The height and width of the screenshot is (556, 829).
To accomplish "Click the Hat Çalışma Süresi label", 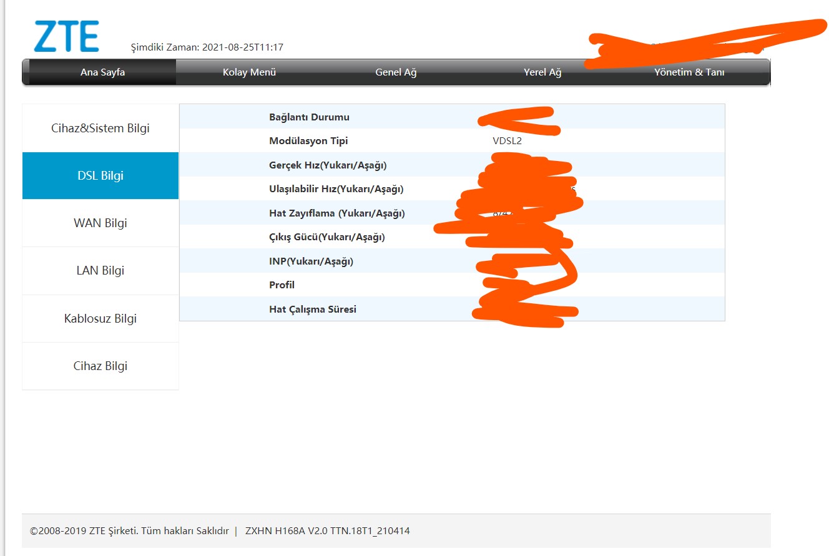I will pyautogui.click(x=313, y=310).
